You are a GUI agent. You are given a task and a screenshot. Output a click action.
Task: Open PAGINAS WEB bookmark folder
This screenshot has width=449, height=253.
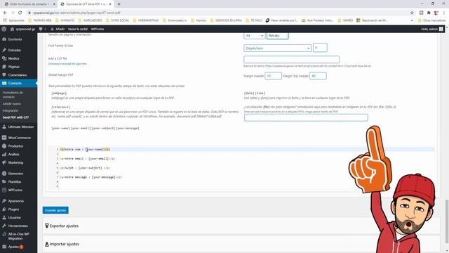point(40,20)
